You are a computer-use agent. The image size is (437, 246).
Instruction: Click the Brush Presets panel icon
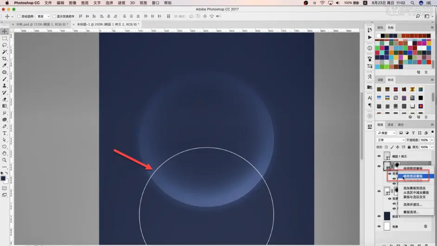click(370, 66)
